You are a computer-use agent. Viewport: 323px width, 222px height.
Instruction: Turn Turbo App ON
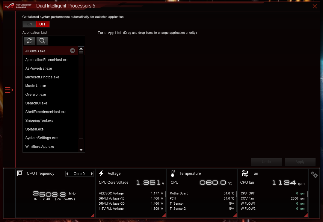pyautogui.click(x=29, y=24)
